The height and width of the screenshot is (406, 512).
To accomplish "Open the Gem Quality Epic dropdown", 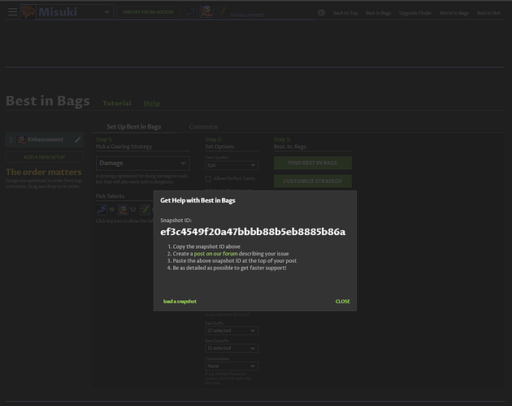I will point(232,165).
